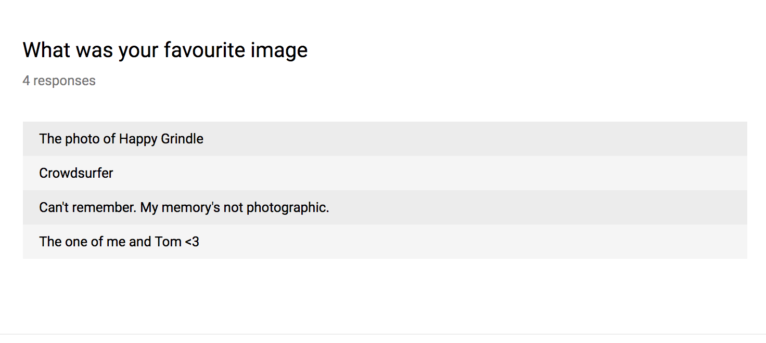Select the "4 responses" count text
766x343 pixels.
pos(59,81)
